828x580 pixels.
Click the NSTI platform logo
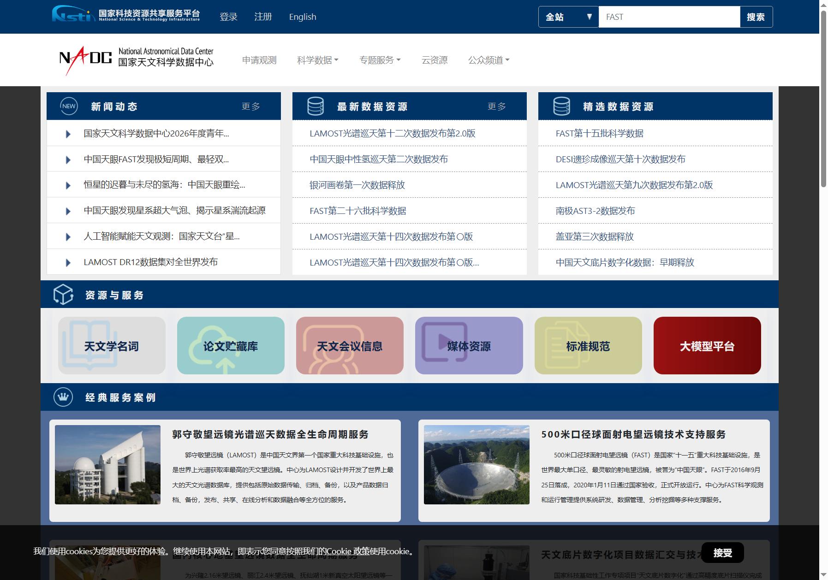tap(125, 14)
